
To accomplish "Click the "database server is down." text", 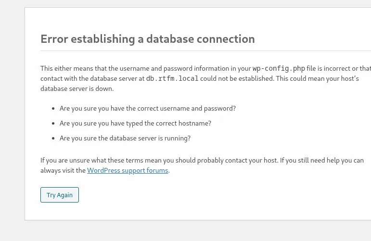I will (77, 89).
